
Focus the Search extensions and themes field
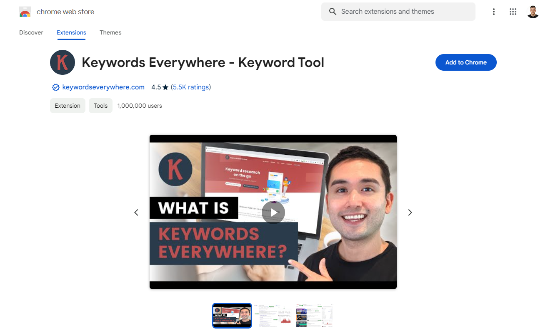398,12
